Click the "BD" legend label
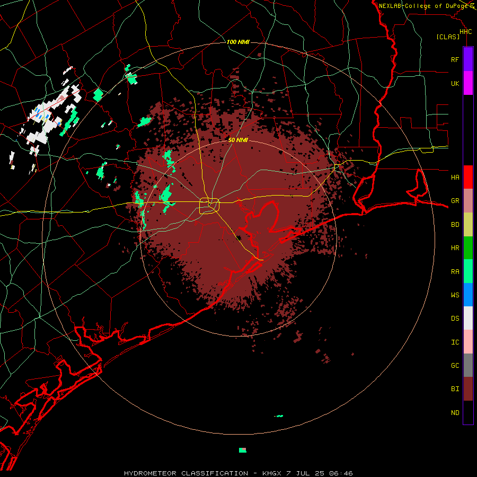This screenshot has height=477, width=477. coord(455,225)
